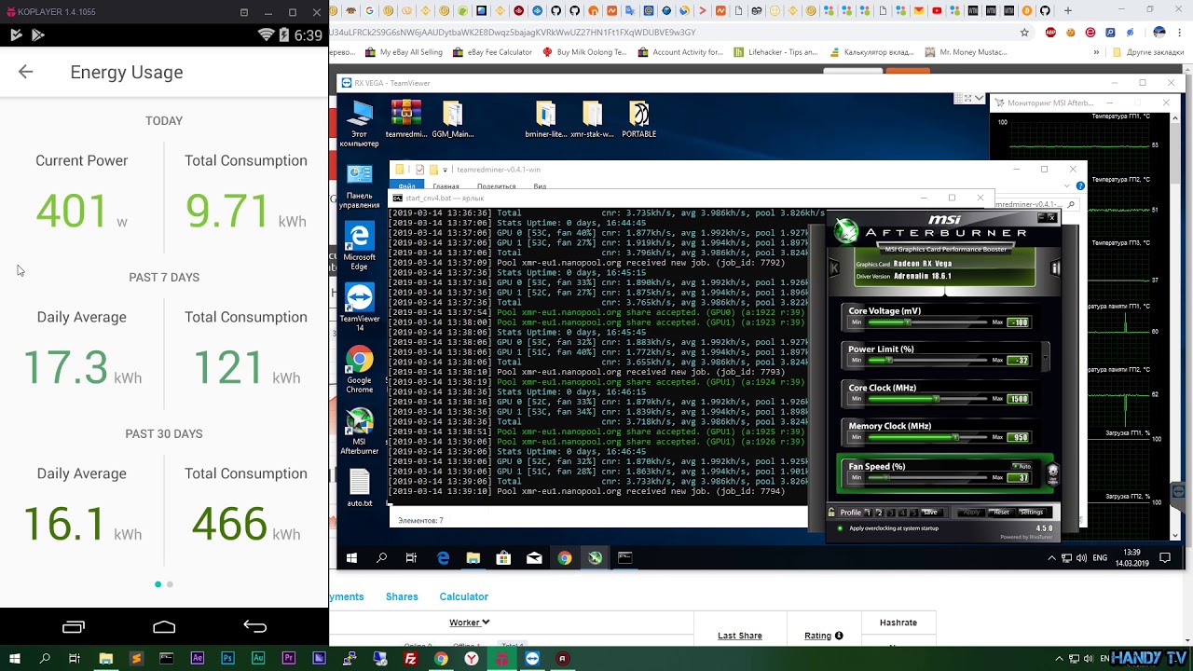Open the FileZilla taskbar icon

click(x=410, y=658)
